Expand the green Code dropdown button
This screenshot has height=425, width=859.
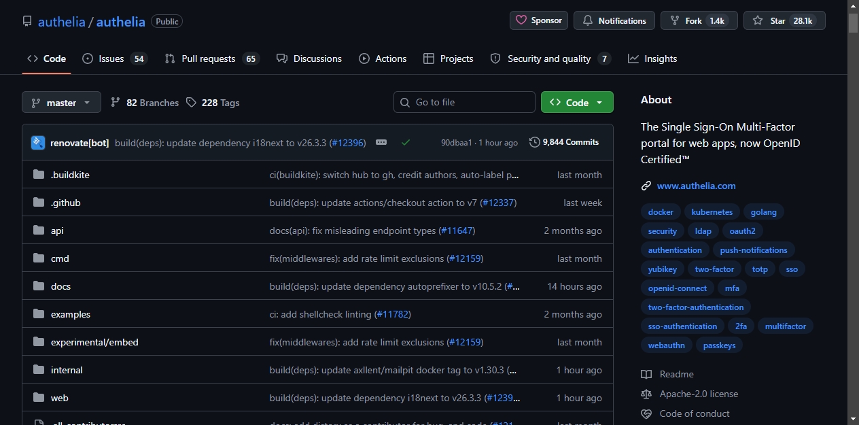click(x=577, y=102)
